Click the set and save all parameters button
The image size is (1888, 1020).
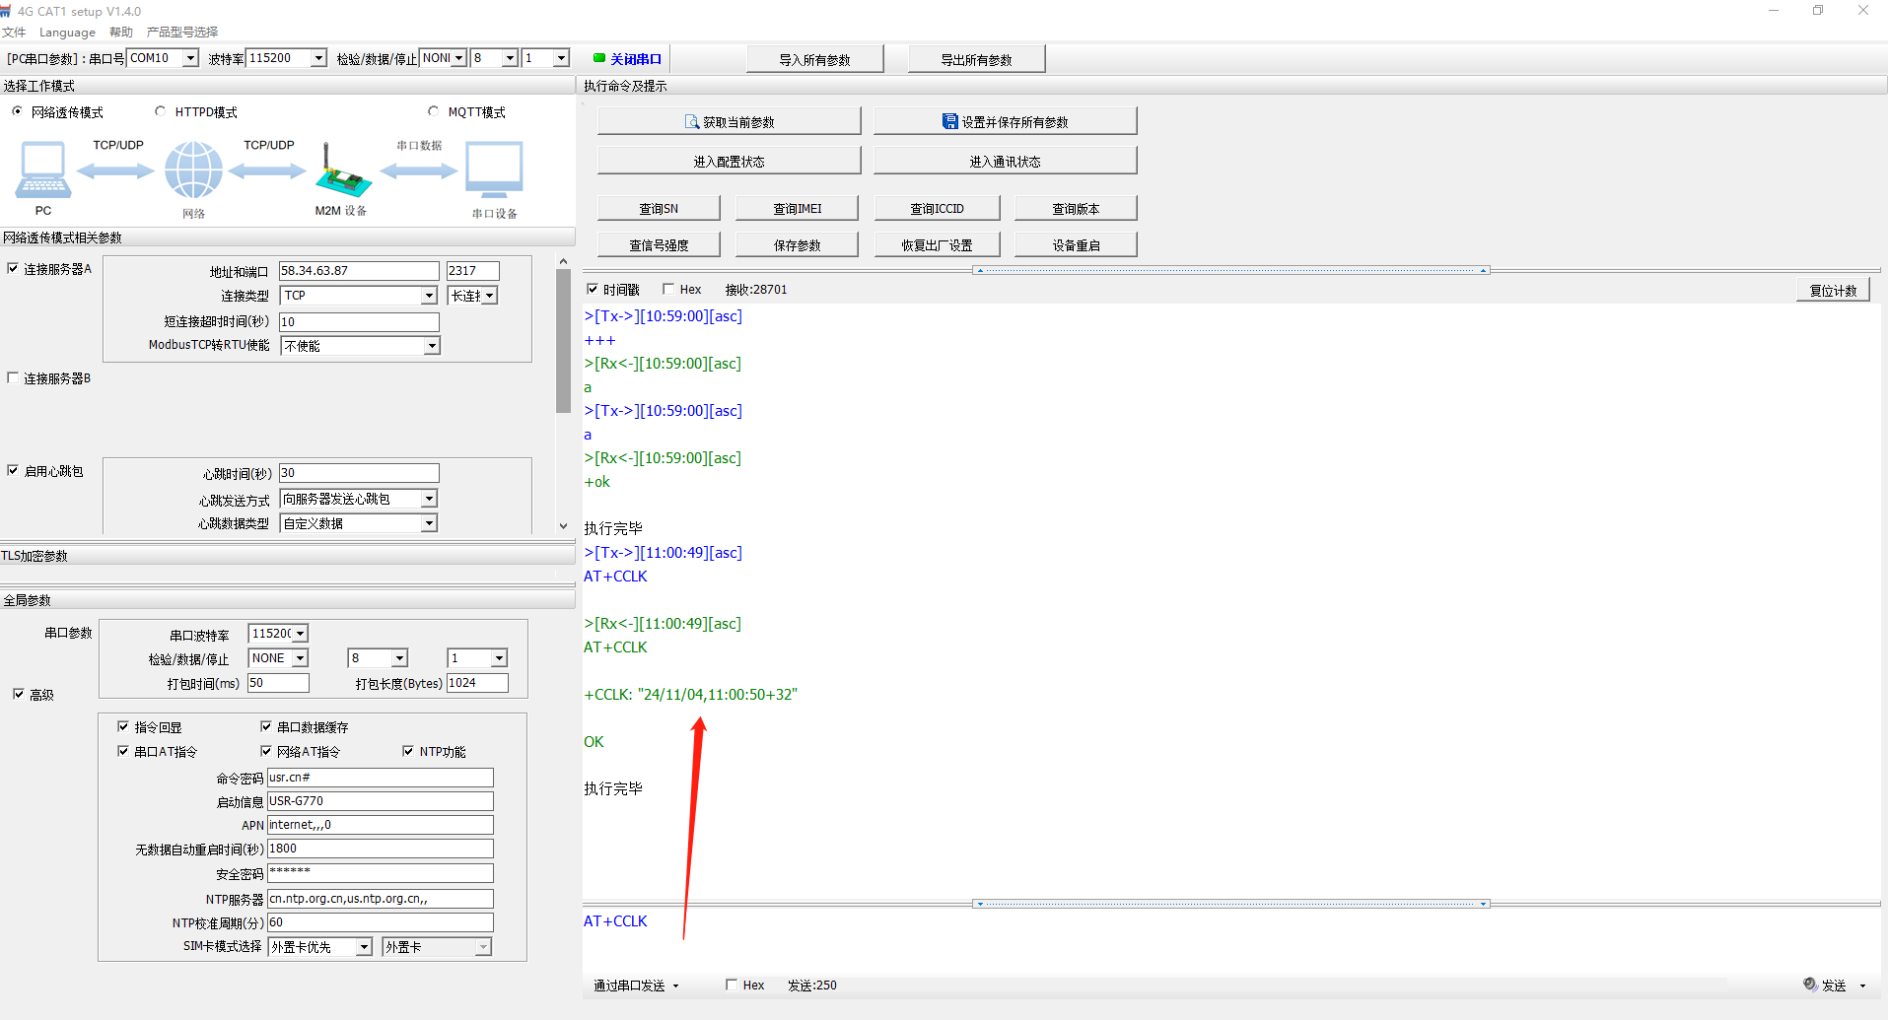tap(1005, 122)
